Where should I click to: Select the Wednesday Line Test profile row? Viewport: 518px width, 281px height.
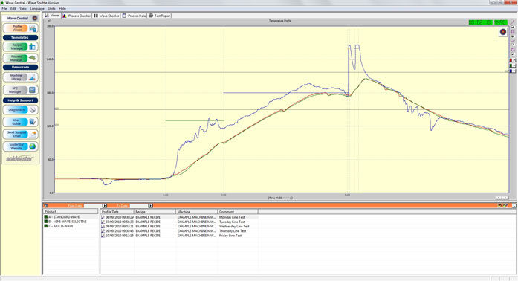point(179,227)
